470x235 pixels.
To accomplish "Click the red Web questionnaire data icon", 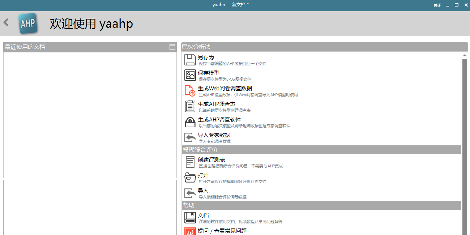I will [x=190, y=91].
